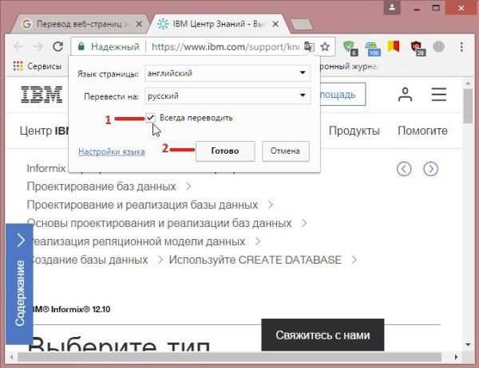Switch to the "Перевод веб-страниц" tab
The image size is (479, 368).
pos(80,24)
